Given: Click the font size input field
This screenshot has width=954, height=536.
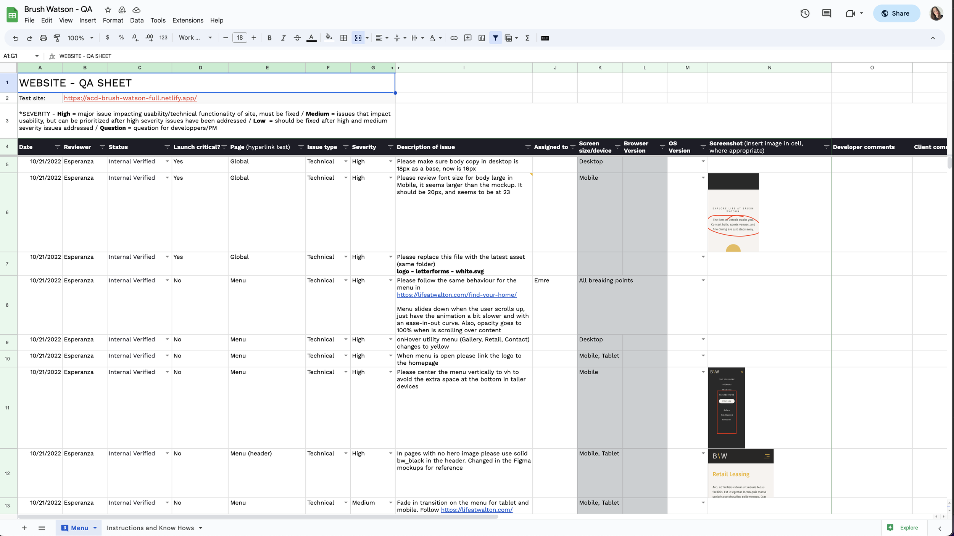Looking at the screenshot, I should tap(240, 38).
